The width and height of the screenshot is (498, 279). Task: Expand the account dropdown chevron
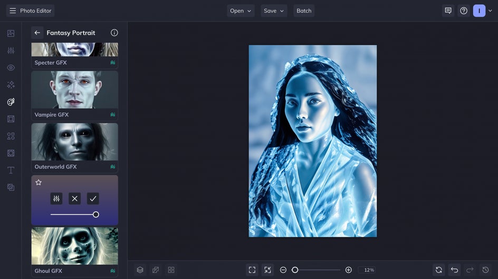click(x=490, y=11)
